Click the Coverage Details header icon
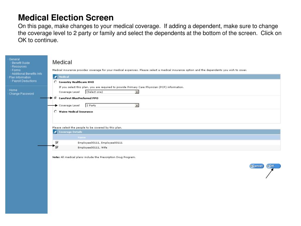 [55, 132]
